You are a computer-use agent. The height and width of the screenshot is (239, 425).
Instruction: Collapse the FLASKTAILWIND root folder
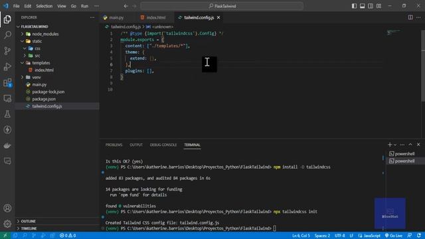click(18, 27)
